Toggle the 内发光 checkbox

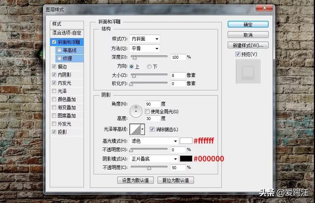54,83
